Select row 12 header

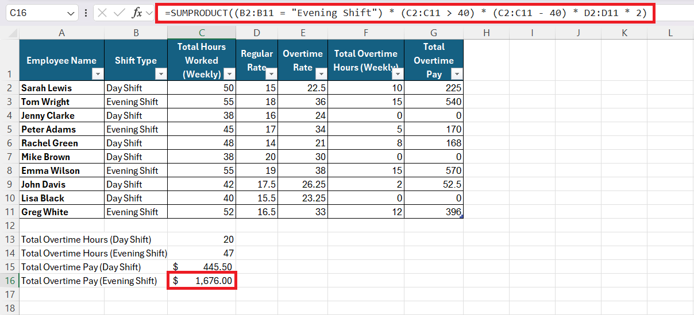pos(9,225)
